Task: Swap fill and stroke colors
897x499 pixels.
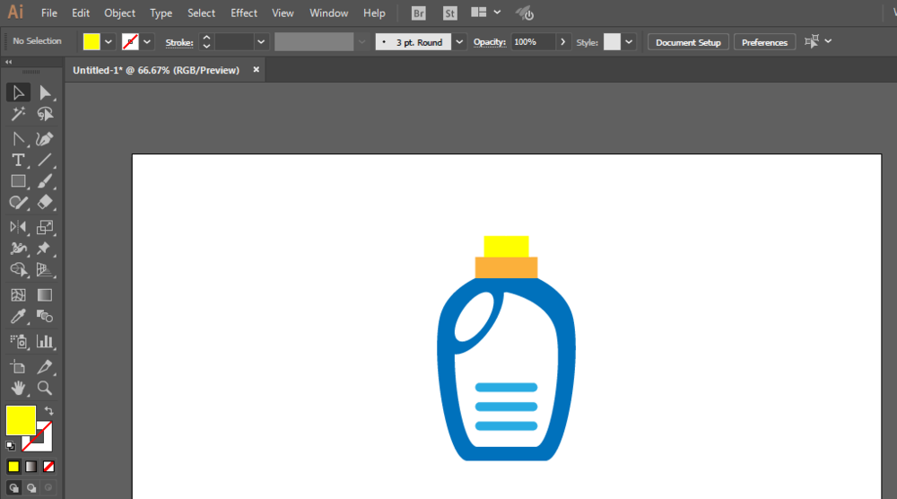Action: tap(49, 411)
